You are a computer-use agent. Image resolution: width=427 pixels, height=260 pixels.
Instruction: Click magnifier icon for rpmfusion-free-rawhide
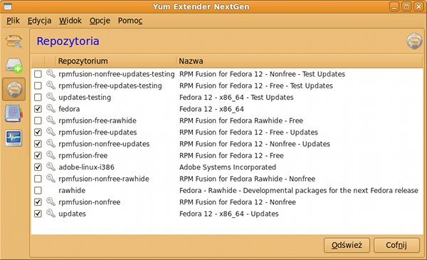pyautogui.click(x=51, y=120)
